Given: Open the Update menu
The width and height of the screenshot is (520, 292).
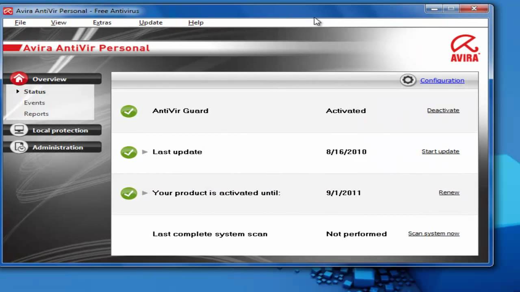Looking at the screenshot, I should (151, 23).
